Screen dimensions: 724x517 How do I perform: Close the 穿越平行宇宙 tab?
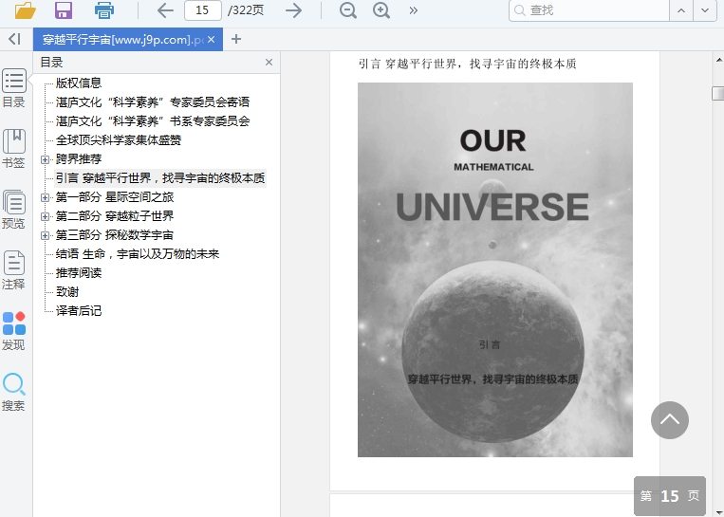(x=212, y=40)
